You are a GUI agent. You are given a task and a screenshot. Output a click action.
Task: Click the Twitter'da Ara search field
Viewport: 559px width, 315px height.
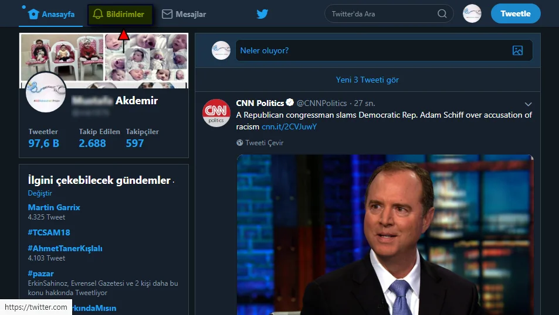381,14
